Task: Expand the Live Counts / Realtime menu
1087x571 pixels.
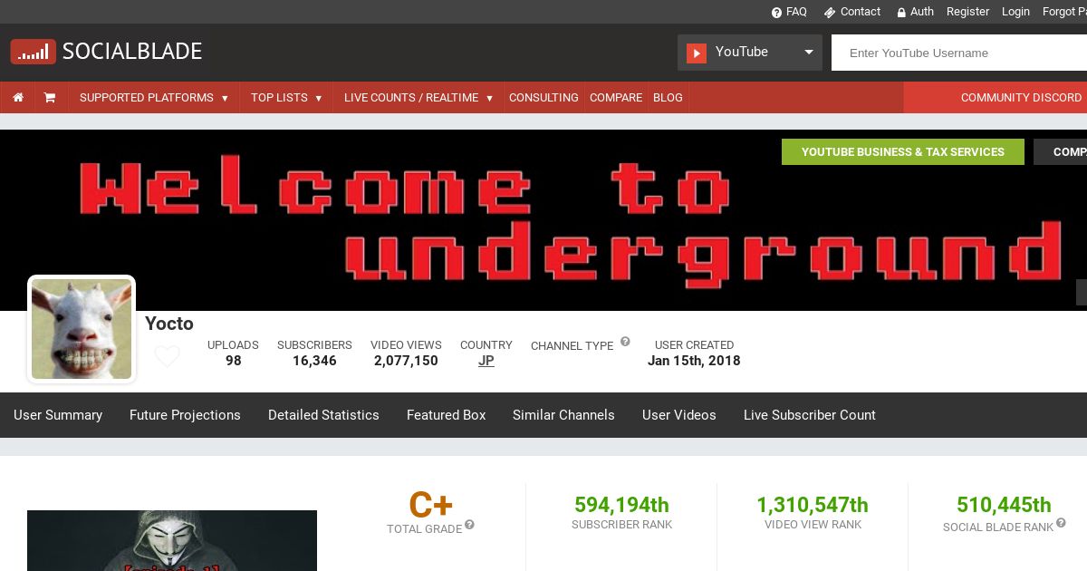Action: [418, 98]
